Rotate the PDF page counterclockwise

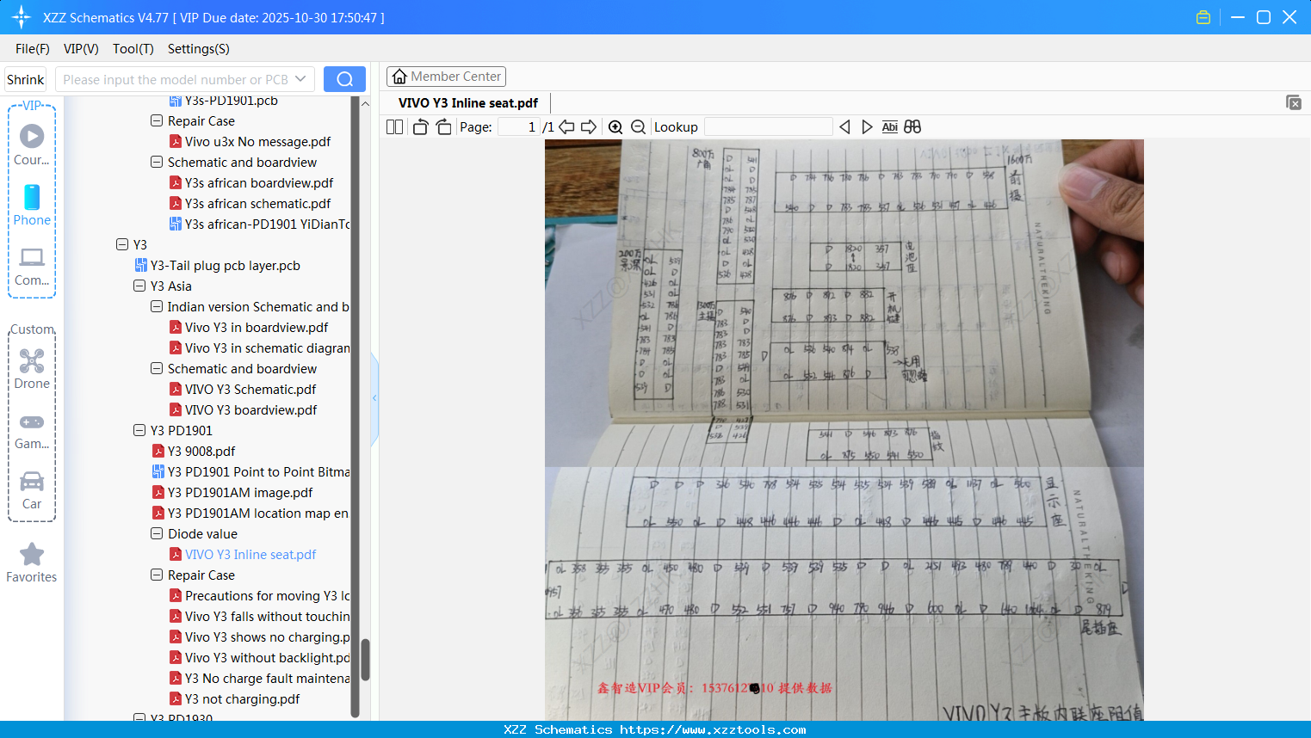pos(420,127)
